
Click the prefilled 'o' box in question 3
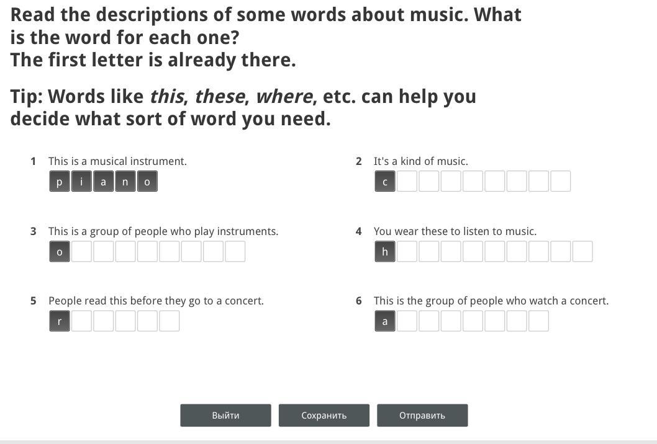click(60, 252)
